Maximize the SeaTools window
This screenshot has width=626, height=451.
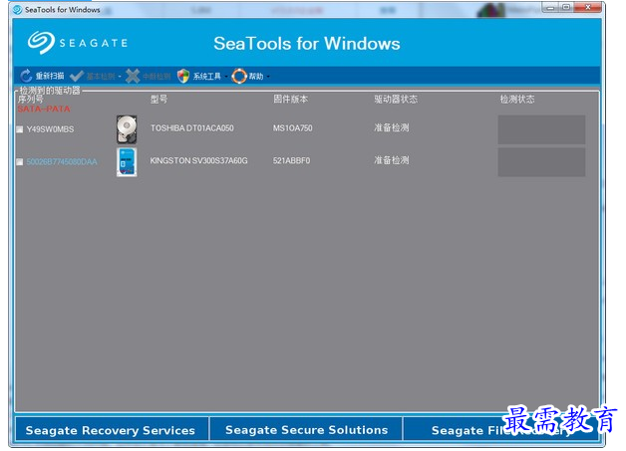click(x=566, y=7)
